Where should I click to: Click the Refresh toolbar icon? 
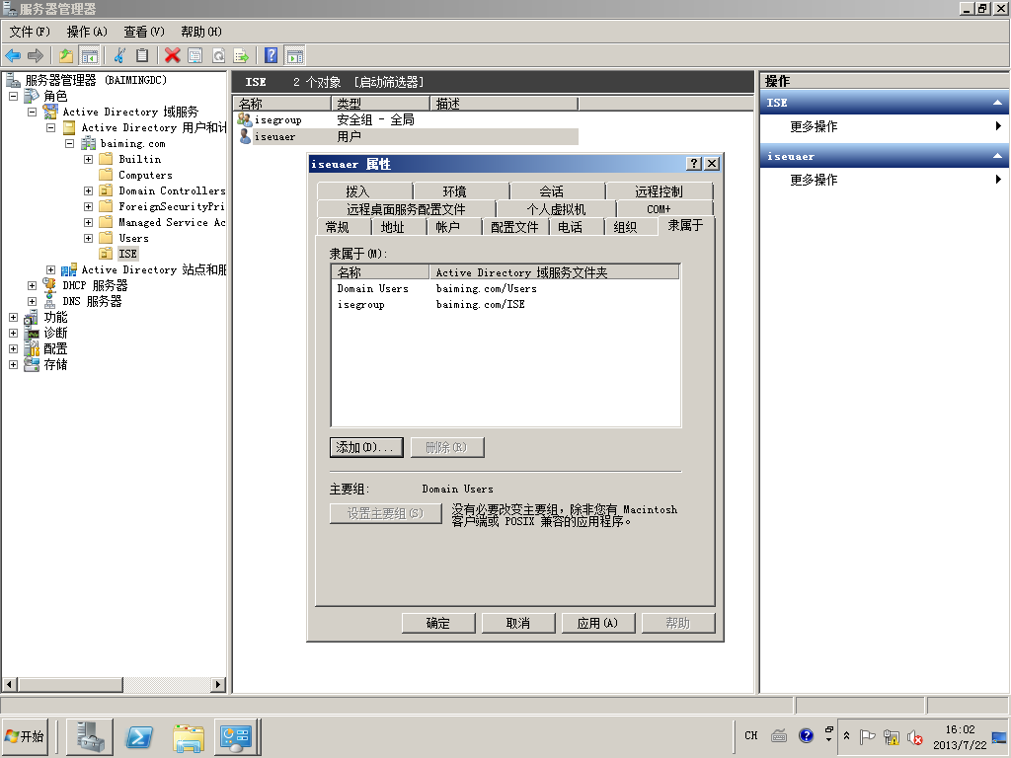[218, 56]
